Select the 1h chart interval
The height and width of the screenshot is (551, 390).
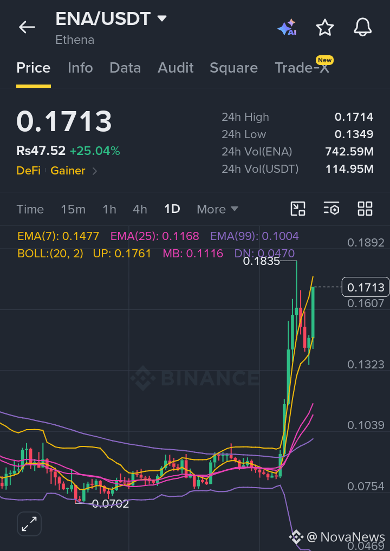click(x=109, y=210)
